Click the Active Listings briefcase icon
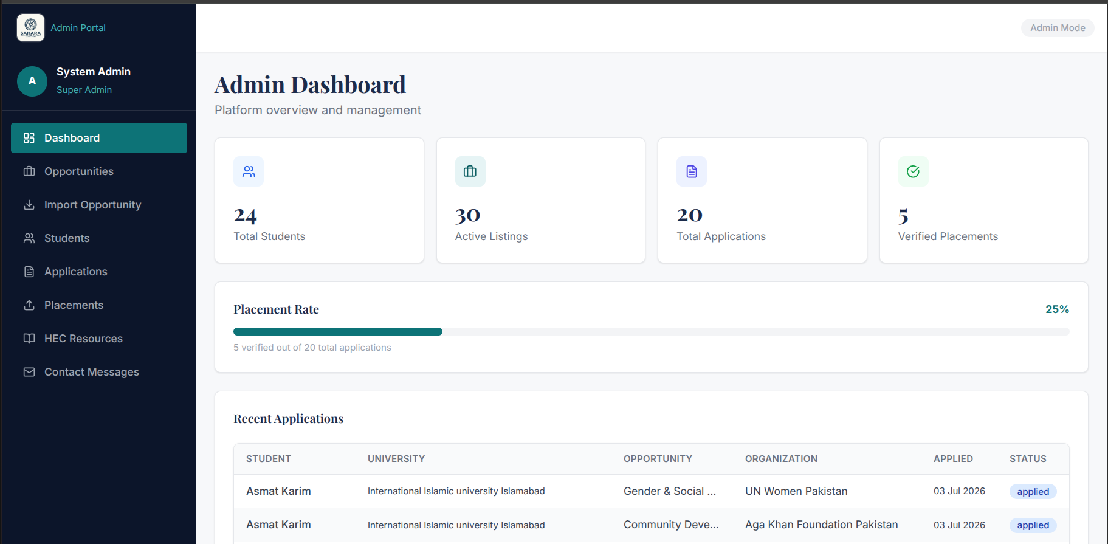 [x=470, y=171]
